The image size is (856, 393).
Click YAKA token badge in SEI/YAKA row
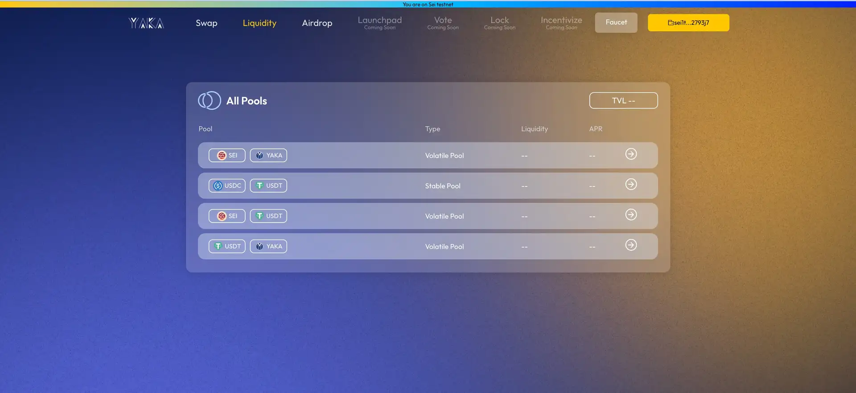point(268,155)
